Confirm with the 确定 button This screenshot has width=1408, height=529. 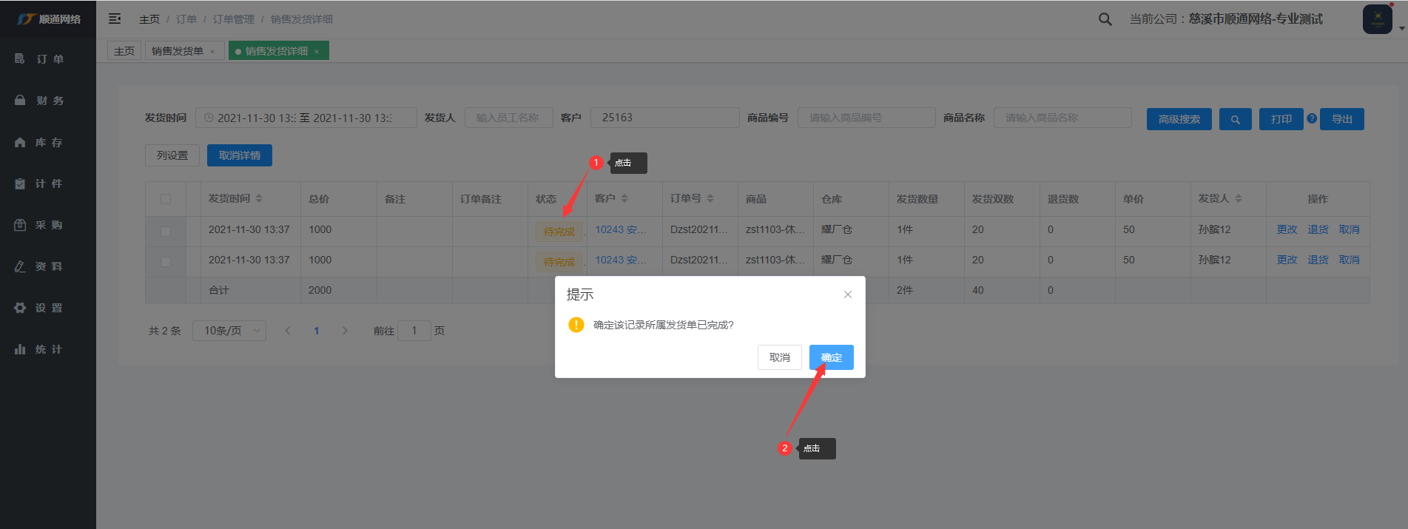831,357
